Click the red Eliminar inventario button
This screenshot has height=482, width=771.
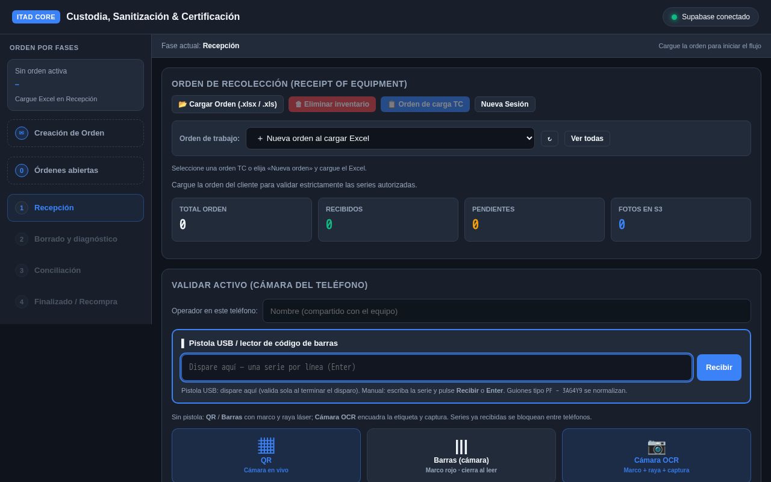tap(332, 104)
